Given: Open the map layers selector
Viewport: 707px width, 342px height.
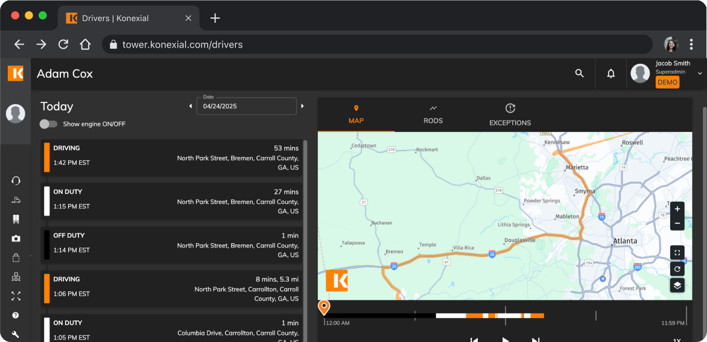Looking at the screenshot, I should click(677, 285).
